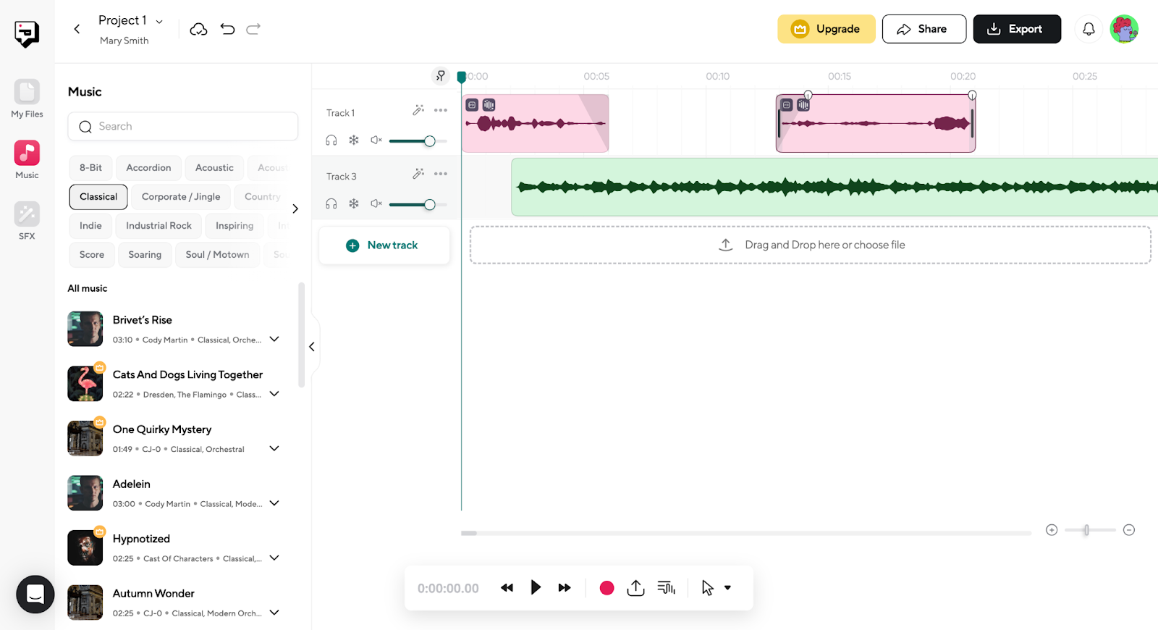The height and width of the screenshot is (630, 1158).
Task: Click caption icon on first Track 1 clip
Action: [x=472, y=105]
